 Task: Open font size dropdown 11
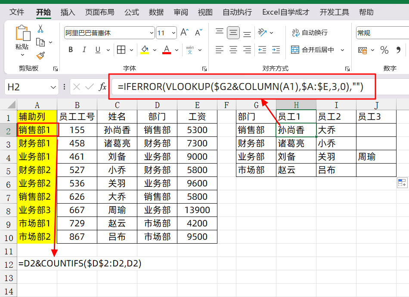[x=174, y=33]
